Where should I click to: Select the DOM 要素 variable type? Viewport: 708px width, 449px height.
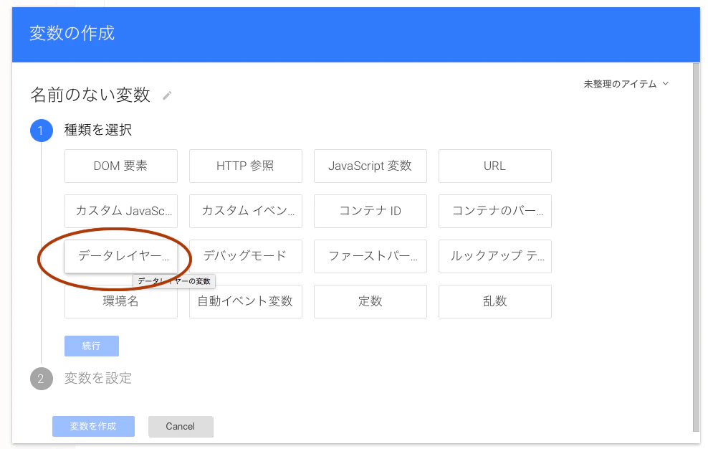(121, 166)
